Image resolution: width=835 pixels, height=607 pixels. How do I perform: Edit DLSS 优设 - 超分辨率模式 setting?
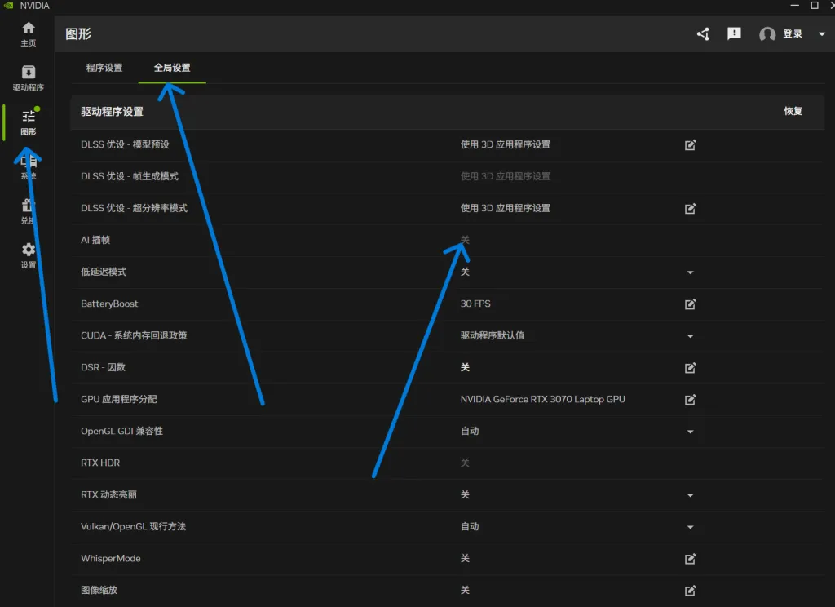[690, 208]
